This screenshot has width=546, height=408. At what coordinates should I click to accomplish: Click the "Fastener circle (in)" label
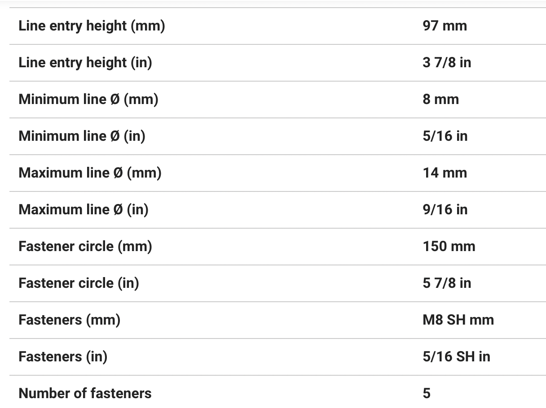coord(79,283)
